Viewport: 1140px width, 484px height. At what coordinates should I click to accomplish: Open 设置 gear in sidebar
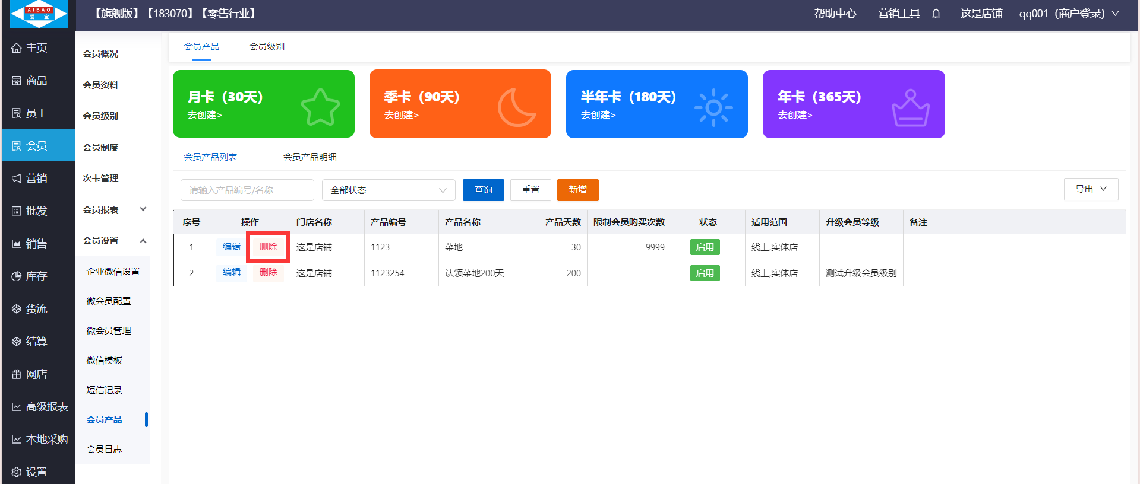pos(17,472)
